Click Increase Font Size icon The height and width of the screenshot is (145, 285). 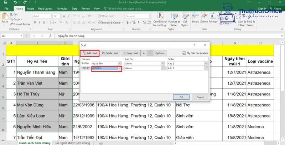[64, 16]
